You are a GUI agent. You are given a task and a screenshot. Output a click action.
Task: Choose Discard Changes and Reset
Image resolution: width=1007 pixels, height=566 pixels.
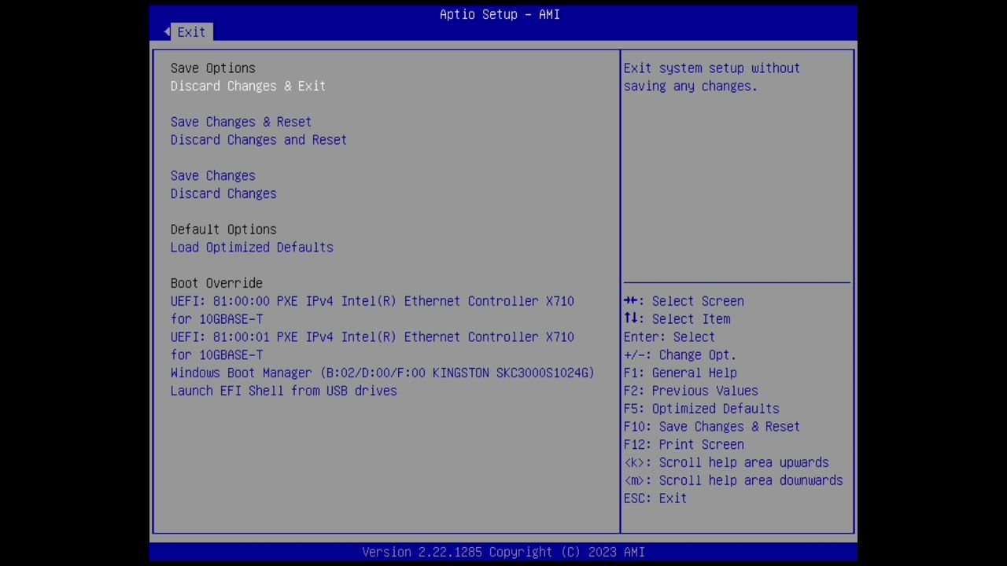pyautogui.click(x=258, y=140)
